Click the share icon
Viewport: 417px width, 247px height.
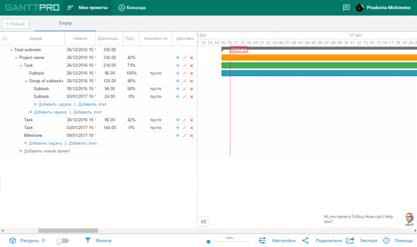[x=305, y=240]
